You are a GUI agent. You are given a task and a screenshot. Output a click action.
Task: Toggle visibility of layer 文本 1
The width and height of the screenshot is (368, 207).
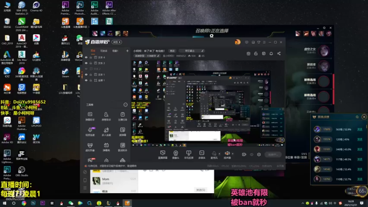86,75
